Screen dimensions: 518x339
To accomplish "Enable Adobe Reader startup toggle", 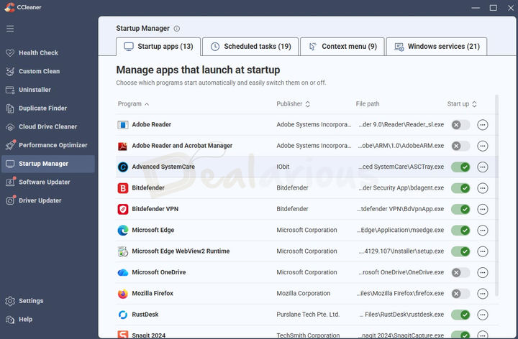I will point(460,125).
